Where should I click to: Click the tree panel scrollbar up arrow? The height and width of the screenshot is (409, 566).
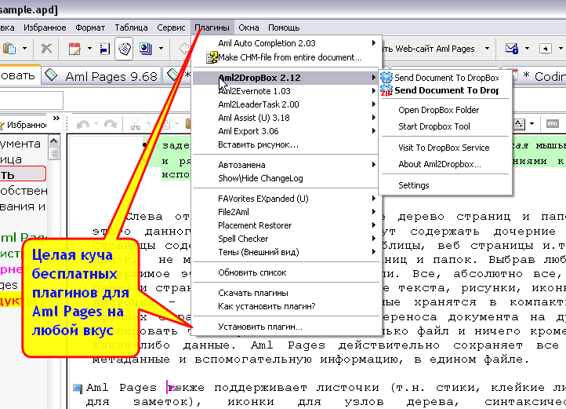pyautogui.click(x=54, y=141)
